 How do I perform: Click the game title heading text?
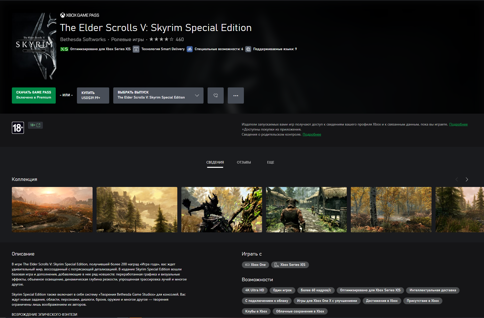click(x=156, y=28)
